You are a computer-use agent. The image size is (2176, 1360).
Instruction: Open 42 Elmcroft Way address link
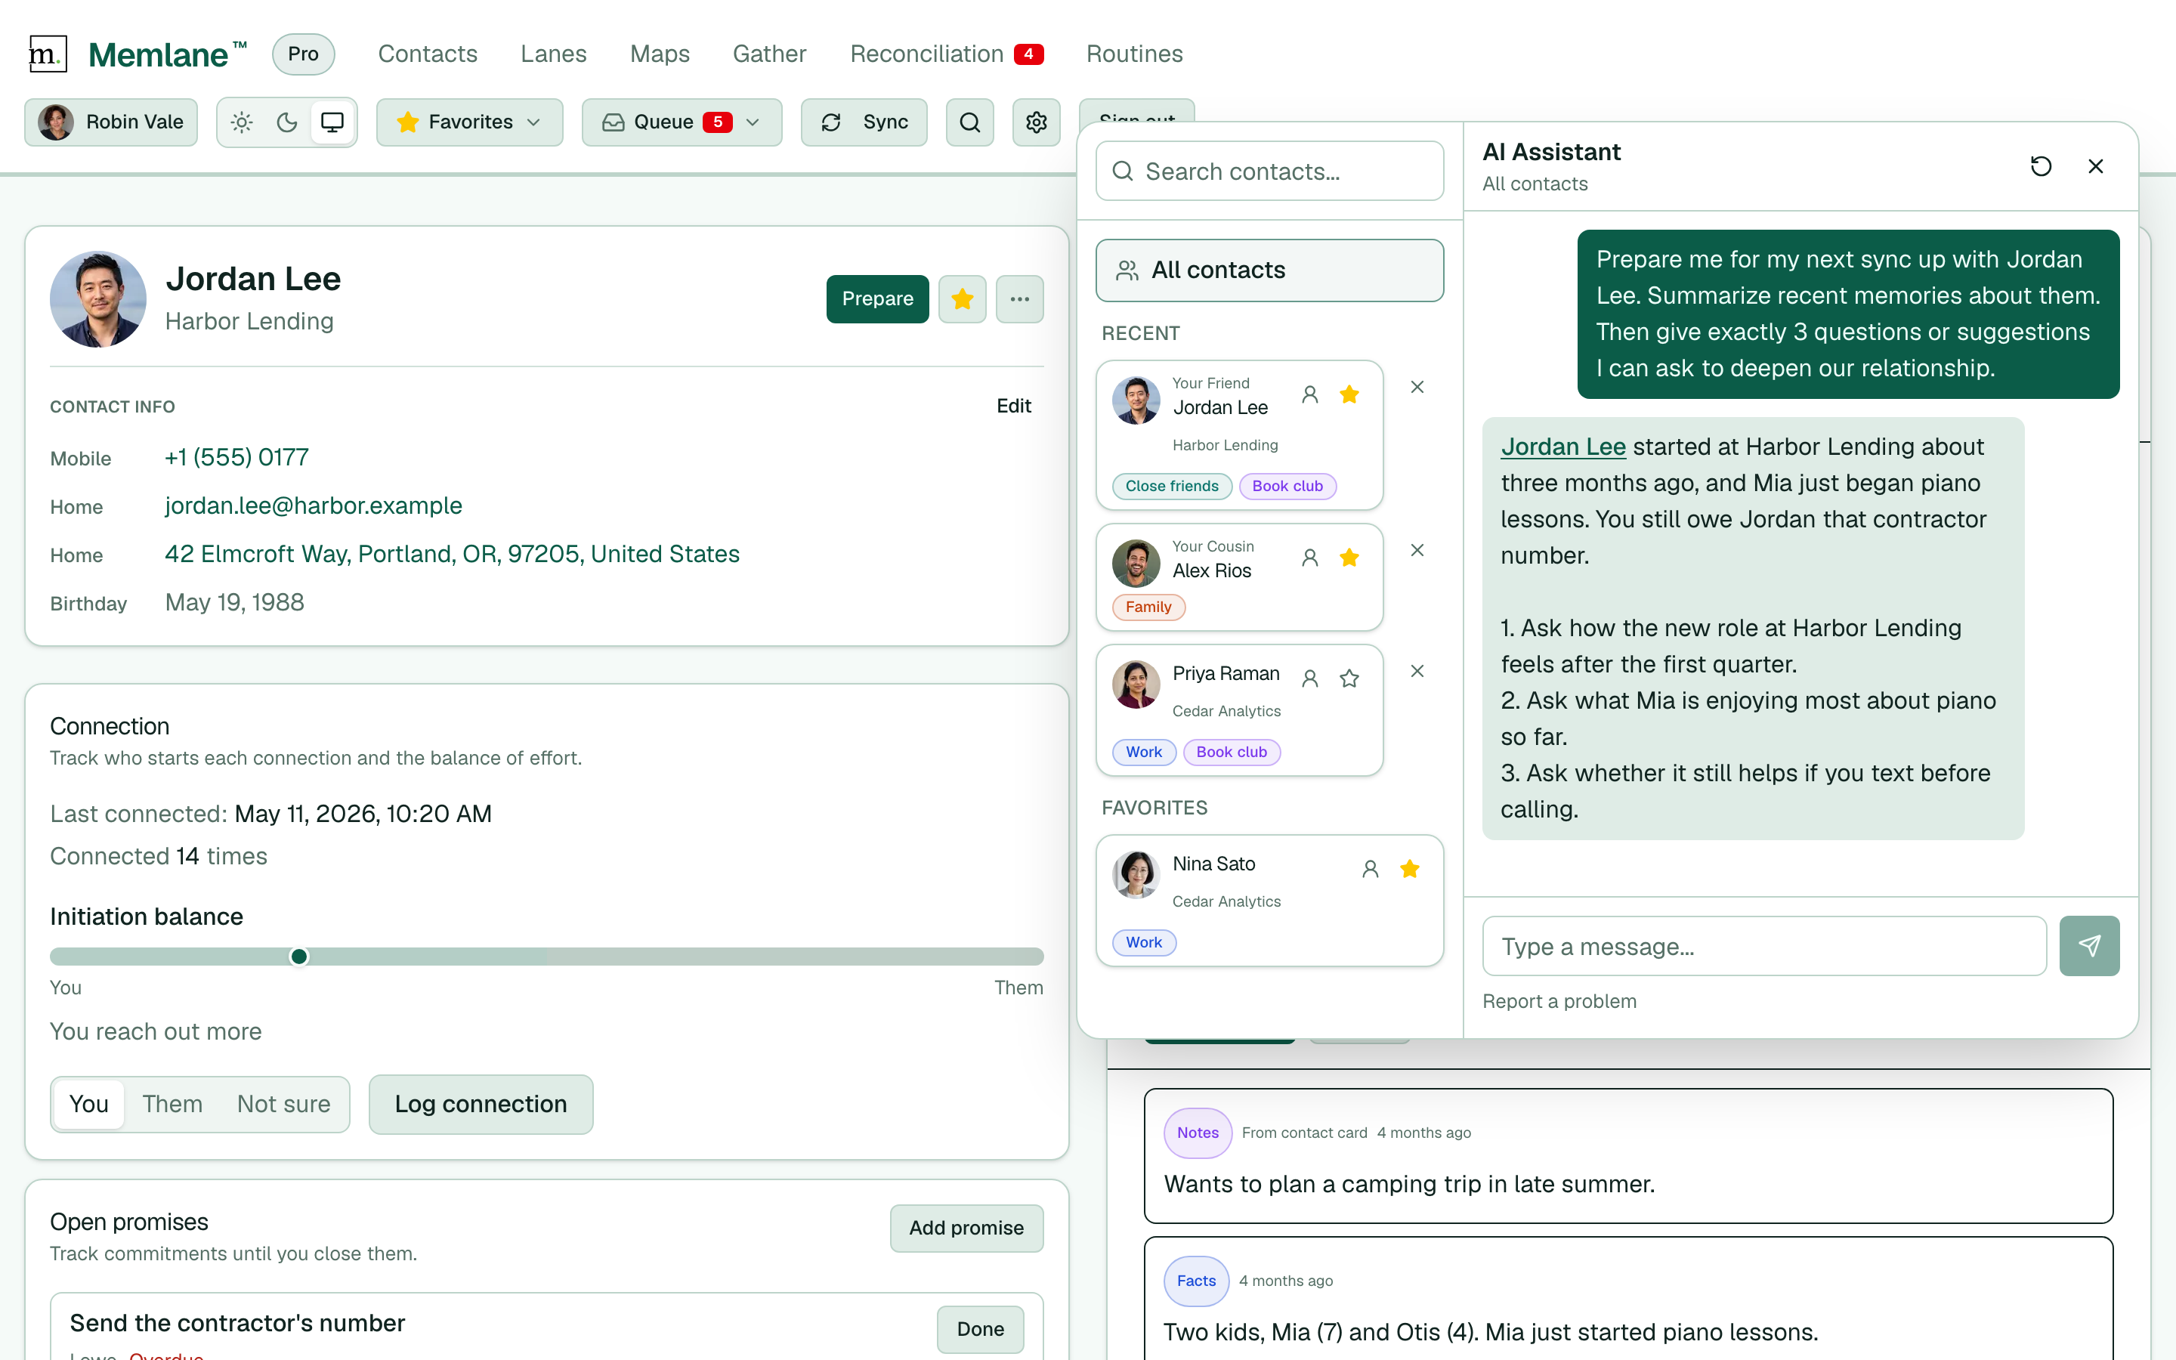451,554
